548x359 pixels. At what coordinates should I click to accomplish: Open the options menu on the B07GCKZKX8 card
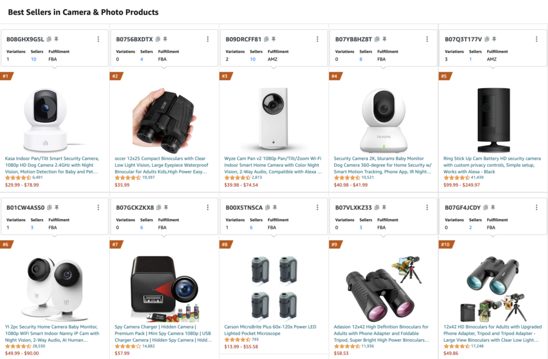[x=208, y=207]
